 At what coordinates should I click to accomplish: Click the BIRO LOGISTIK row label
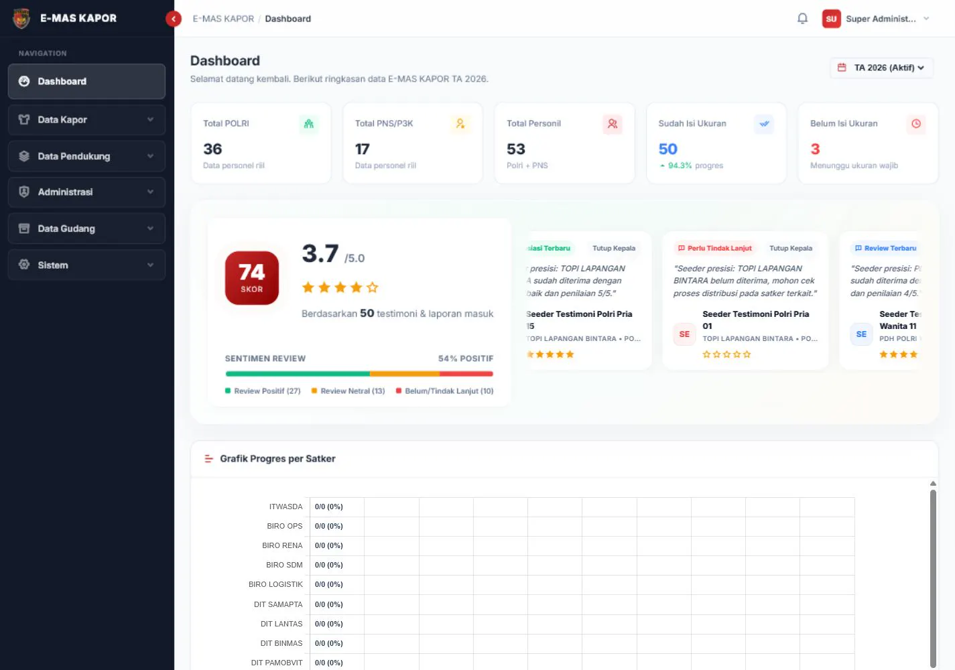275,584
